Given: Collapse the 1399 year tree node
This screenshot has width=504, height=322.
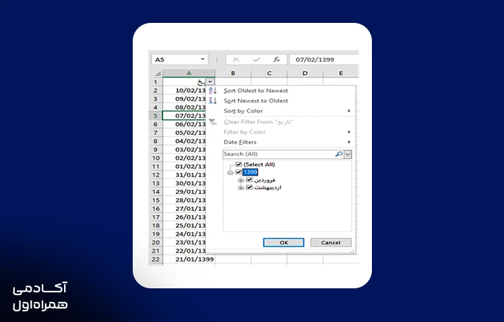Looking at the screenshot, I should (230, 173).
